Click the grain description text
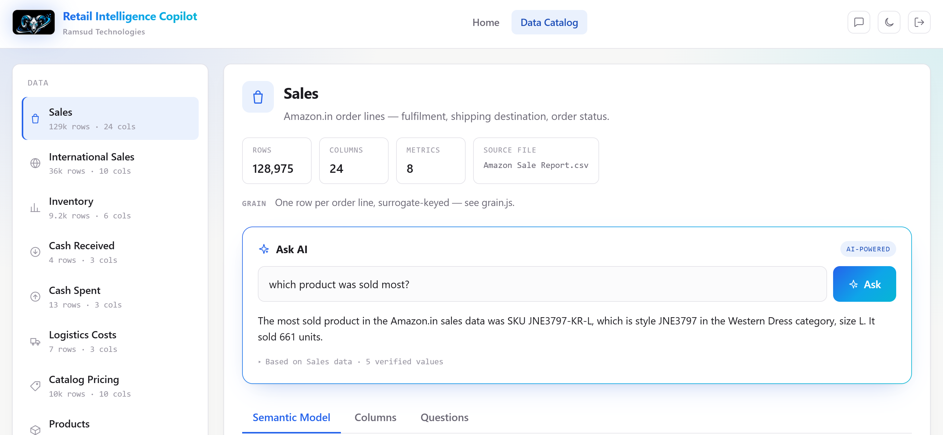This screenshot has width=943, height=435. 394,203
